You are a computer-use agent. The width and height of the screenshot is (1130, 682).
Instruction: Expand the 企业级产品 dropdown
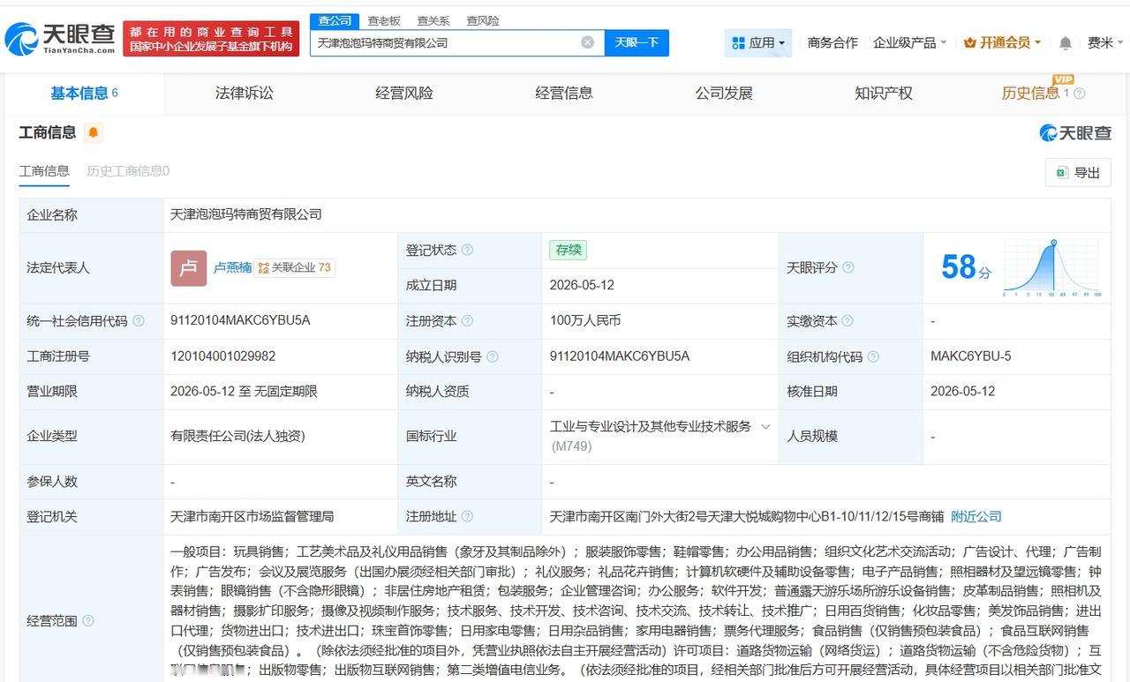pyautogui.click(x=909, y=42)
